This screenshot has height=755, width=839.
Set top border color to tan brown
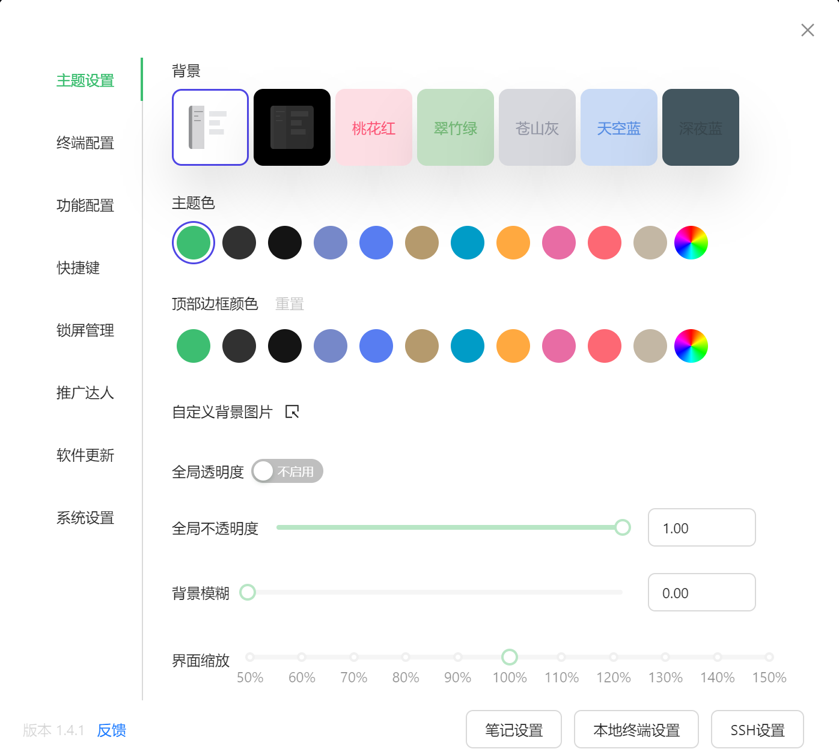point(422,346)
